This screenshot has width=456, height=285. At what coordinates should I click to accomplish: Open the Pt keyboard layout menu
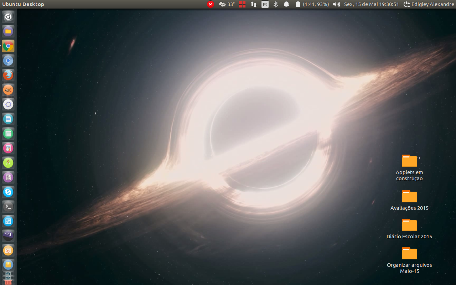[265, 4]
